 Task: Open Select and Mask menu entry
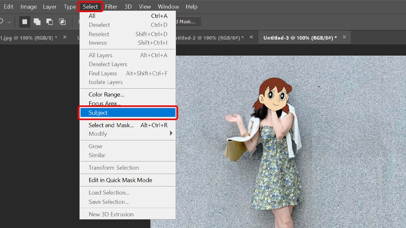point(128,125)
